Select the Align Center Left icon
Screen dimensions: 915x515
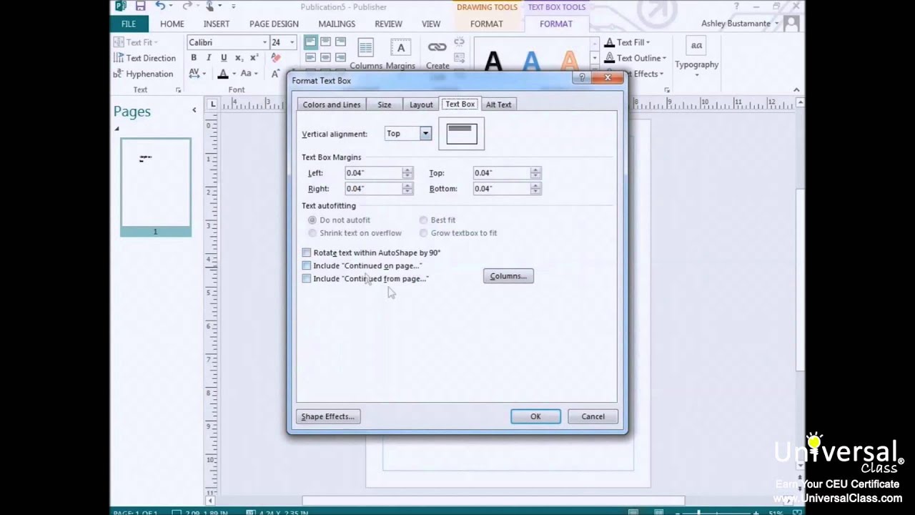pos(310,58)
